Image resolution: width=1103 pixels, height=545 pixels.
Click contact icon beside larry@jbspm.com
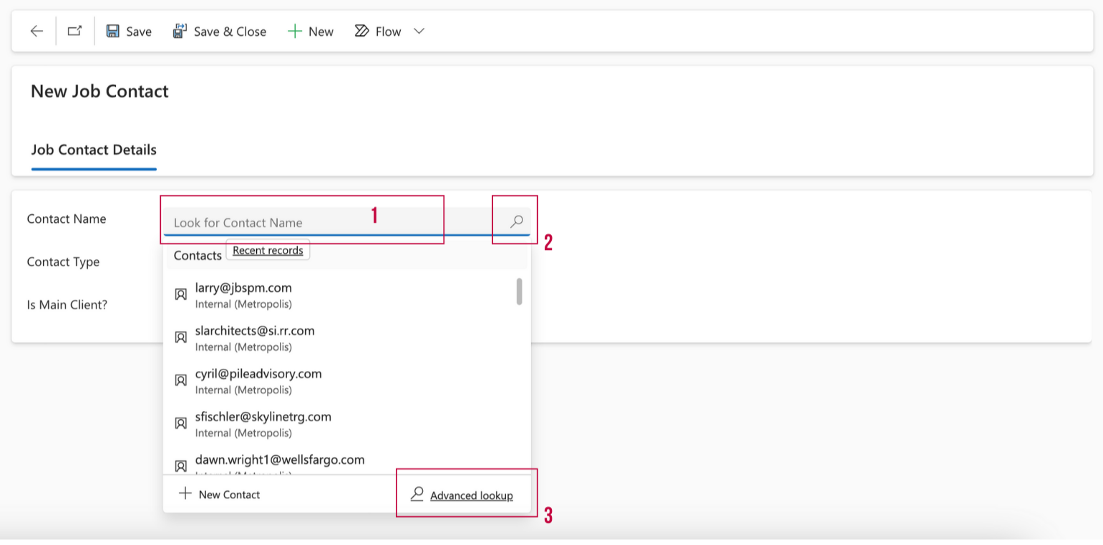[181, 294]
